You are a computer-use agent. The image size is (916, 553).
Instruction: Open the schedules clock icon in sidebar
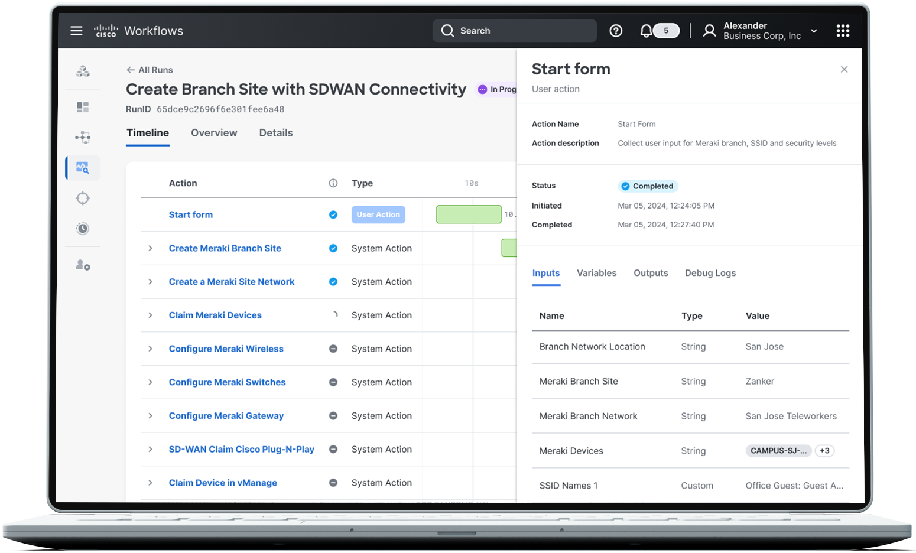(83, 229)
